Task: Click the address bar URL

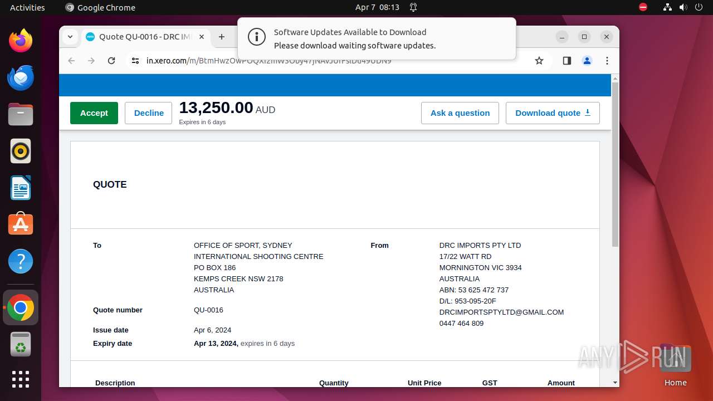Action: pyautogui.click(x=268, y=61)
